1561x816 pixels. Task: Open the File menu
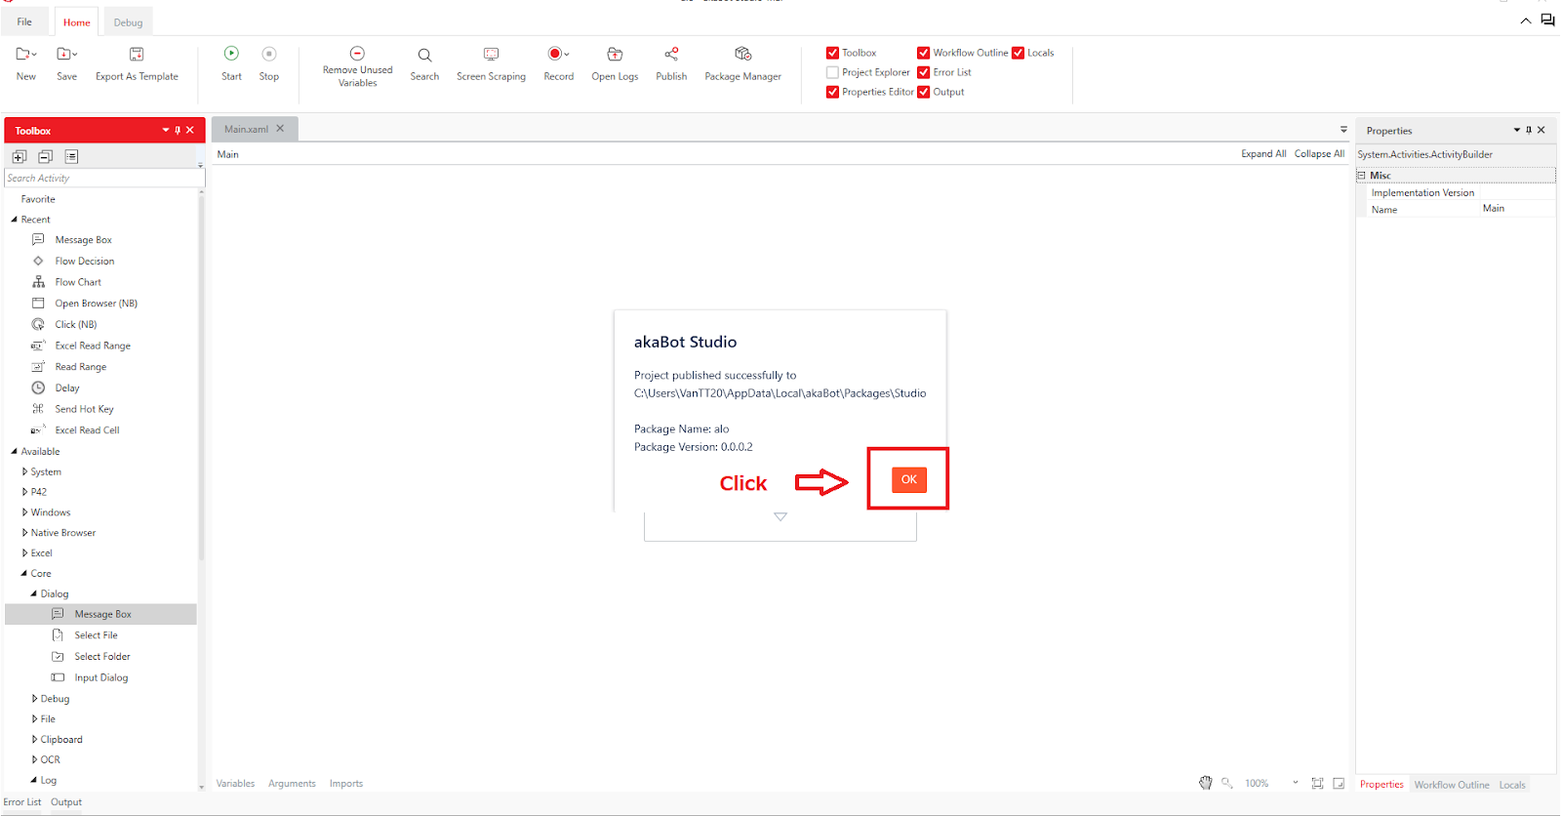pos(24,21)
